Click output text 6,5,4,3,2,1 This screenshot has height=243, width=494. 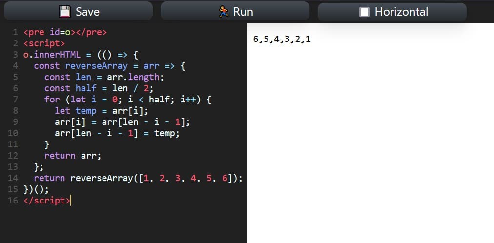[282, 39]
